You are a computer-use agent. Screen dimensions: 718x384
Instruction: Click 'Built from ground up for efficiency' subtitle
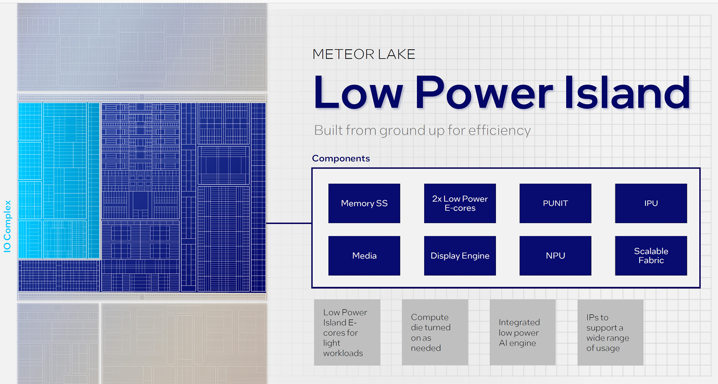(x=422, y=130)
